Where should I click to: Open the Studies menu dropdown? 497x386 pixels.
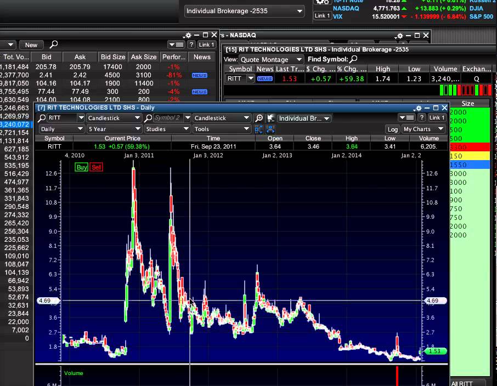(167, 129)
